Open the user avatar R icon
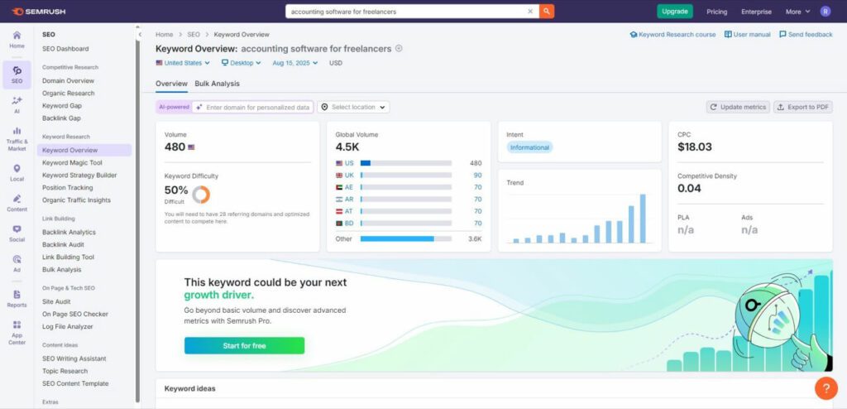Viewport: 847px width, 409px height. 825,12
